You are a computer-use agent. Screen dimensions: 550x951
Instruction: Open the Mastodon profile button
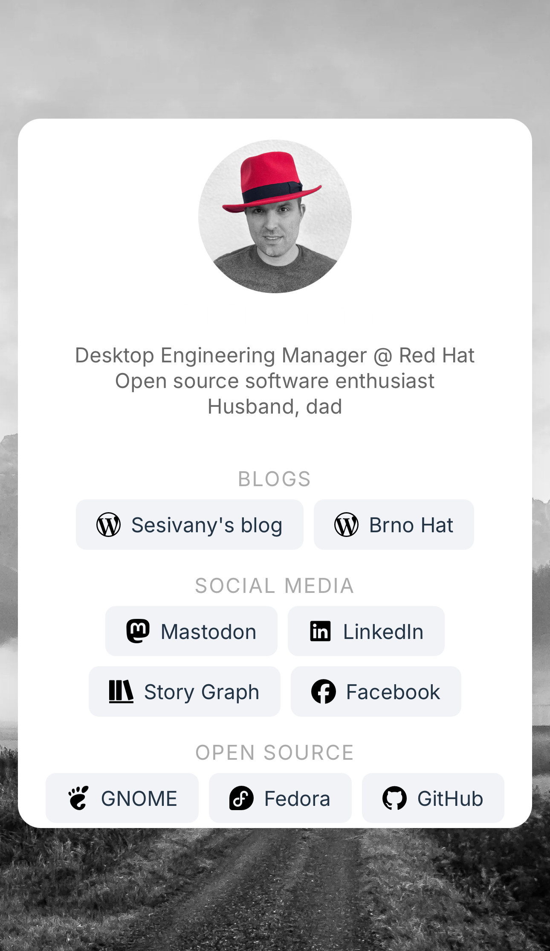pyautogui.click(x=191, y=631)
